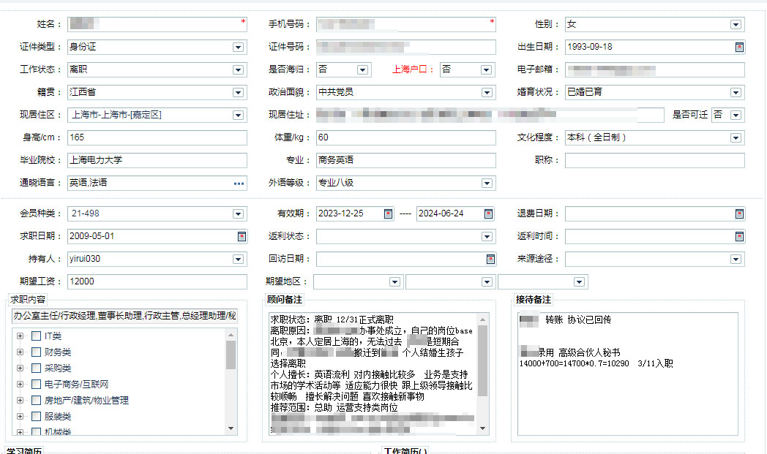767x454 pixels.
Task: Click into the 手机号码 input field
Action: (406, 24)
